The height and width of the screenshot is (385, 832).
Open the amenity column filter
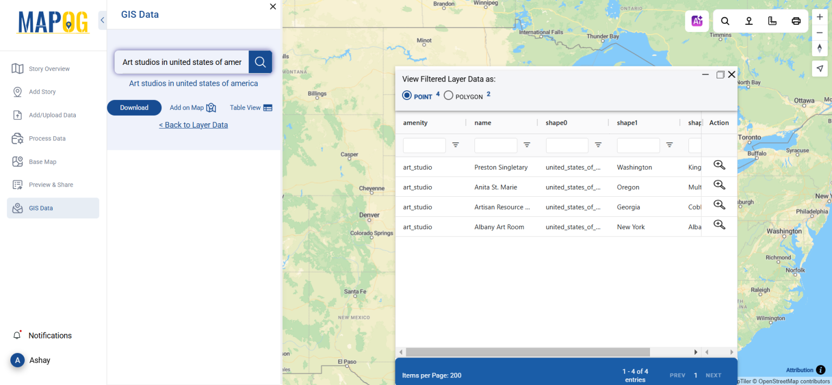point(456,145)
